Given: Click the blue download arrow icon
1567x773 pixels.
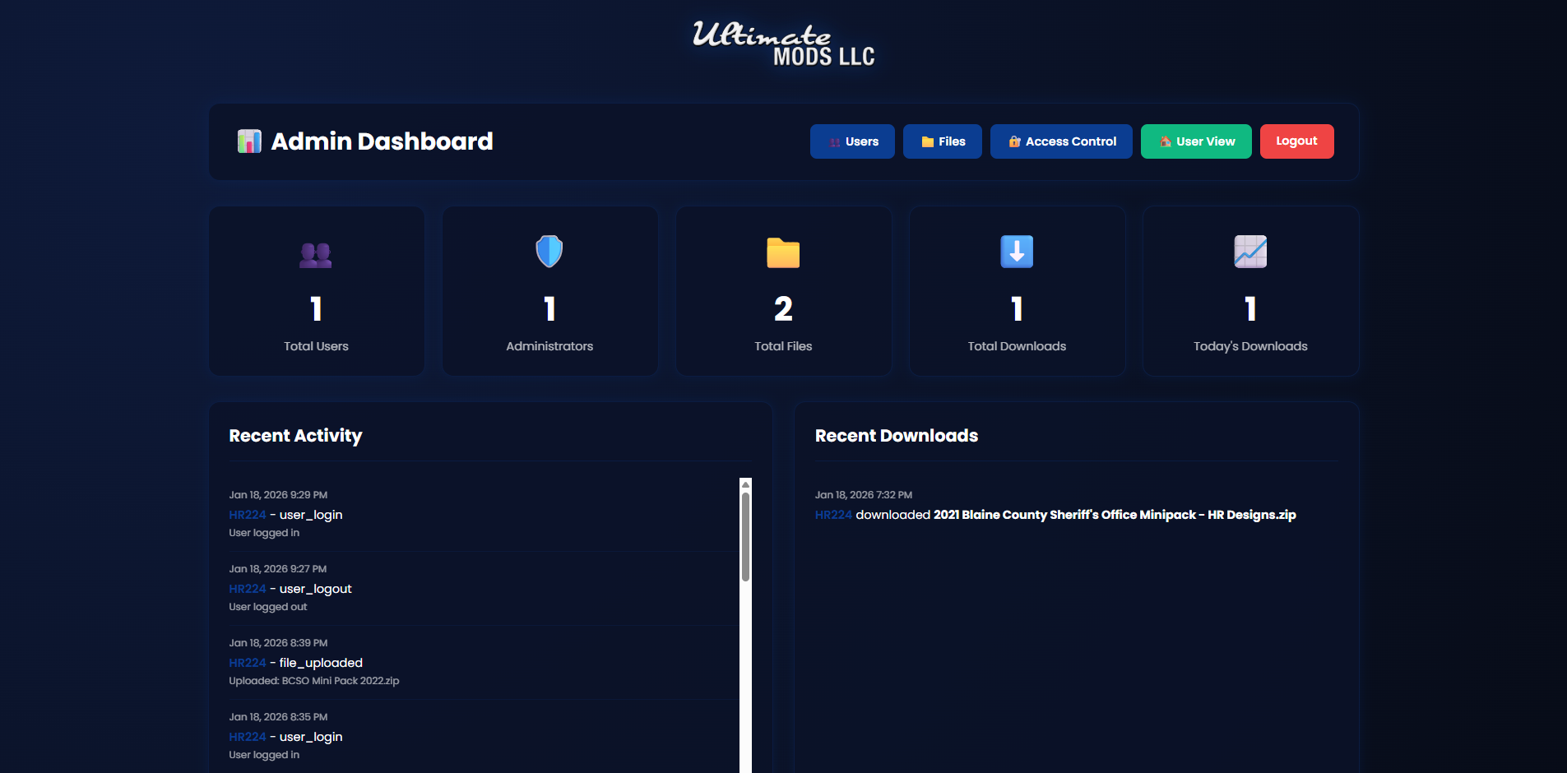Looking at the screenshot, I should click(1017, 252).
